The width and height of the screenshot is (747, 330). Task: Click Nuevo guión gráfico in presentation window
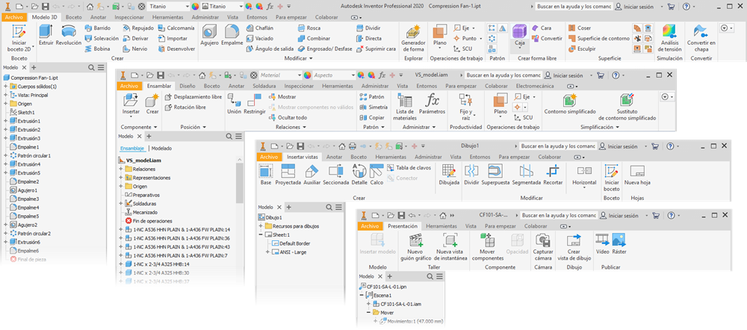point(415,247)
